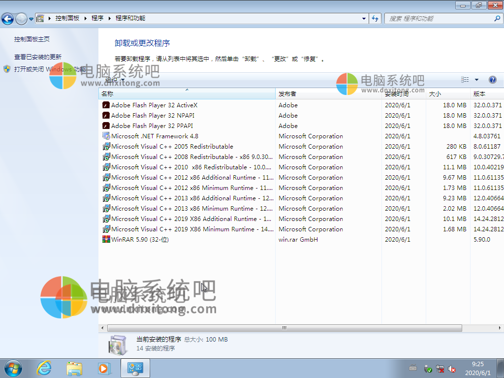Select Visual C++ 2005 Redistributable icon
Image resolution: width=504 pixels, height=378 pixels.
coord(106,146)
